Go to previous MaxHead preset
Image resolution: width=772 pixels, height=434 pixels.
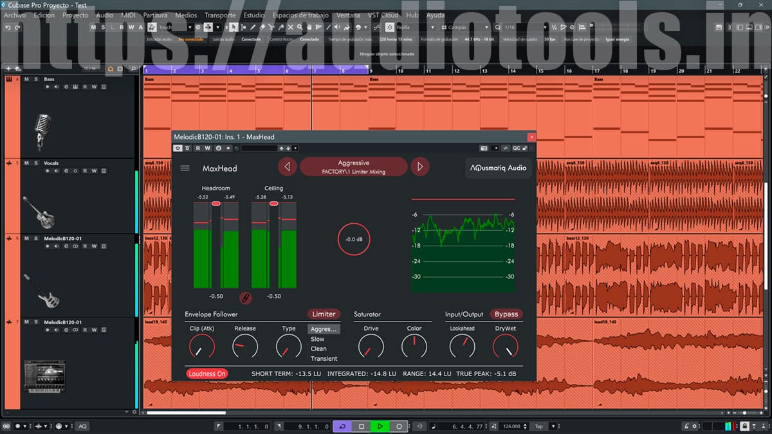point(287,167)
